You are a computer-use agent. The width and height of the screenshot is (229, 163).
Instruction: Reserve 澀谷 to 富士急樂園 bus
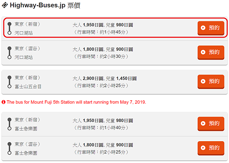click(211, 148)
